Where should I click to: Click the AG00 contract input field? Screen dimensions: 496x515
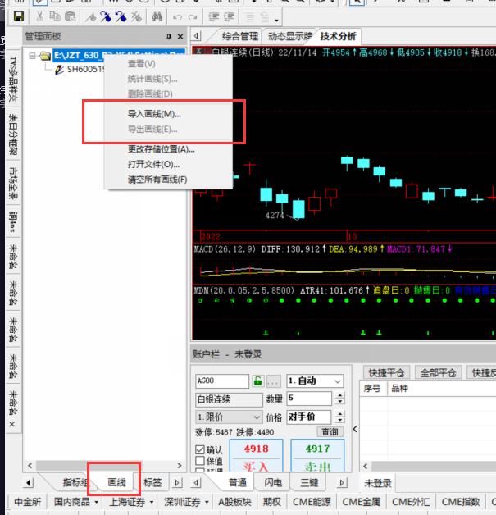[221, 381]
